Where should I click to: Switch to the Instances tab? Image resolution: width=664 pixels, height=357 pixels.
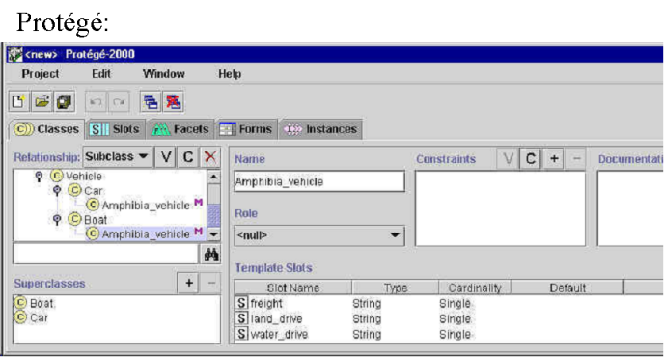point(320,129)
